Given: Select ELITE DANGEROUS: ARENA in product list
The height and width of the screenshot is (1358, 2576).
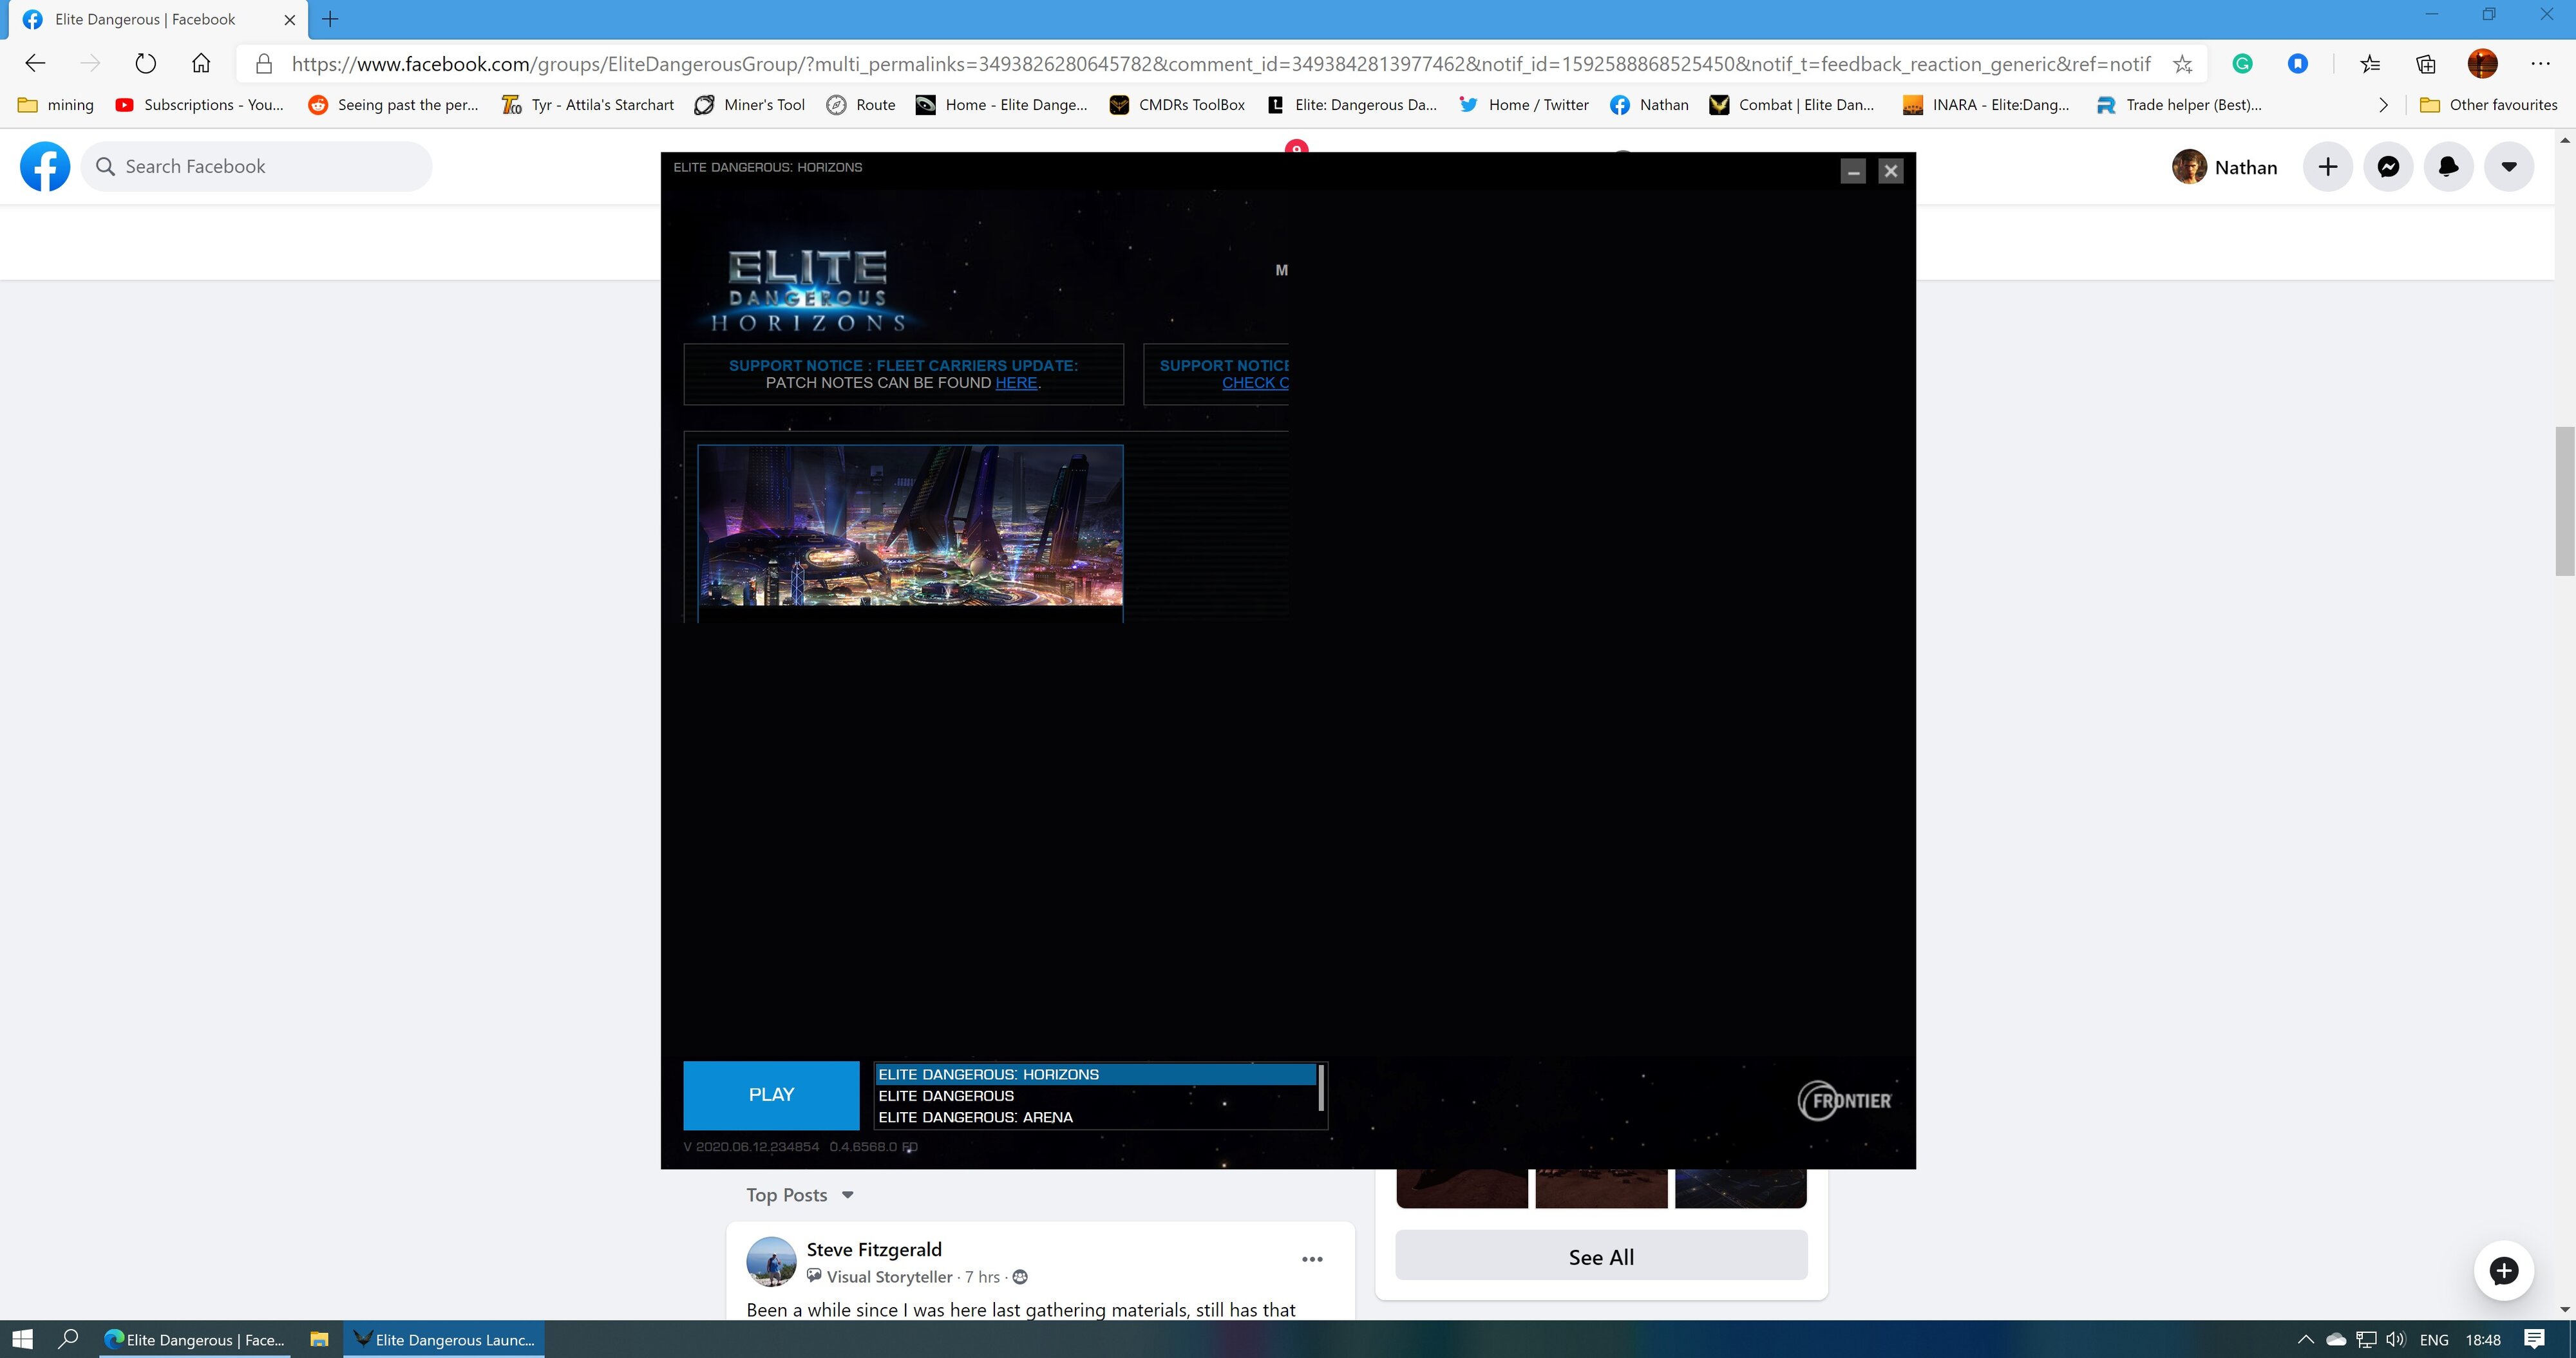Looking at the screenshot, I should pos(1095,1117).
